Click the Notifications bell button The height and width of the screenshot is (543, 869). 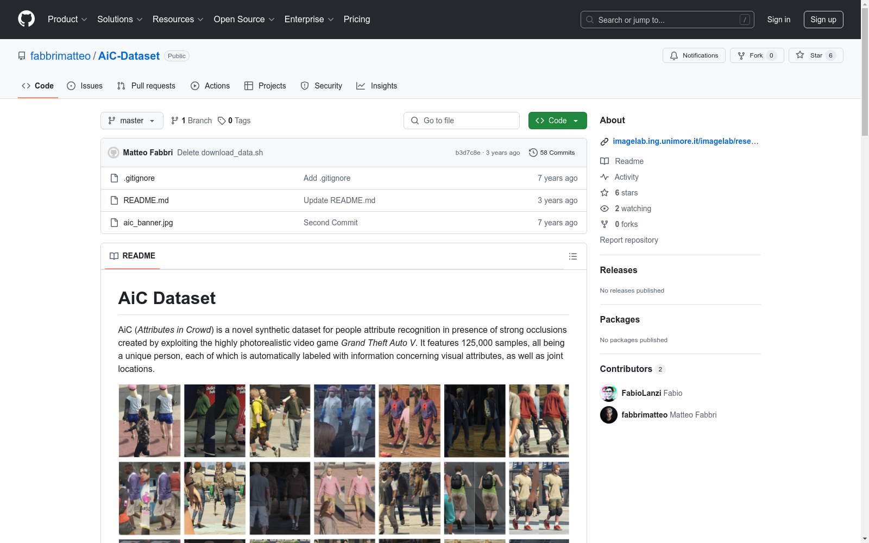point(694,55)
